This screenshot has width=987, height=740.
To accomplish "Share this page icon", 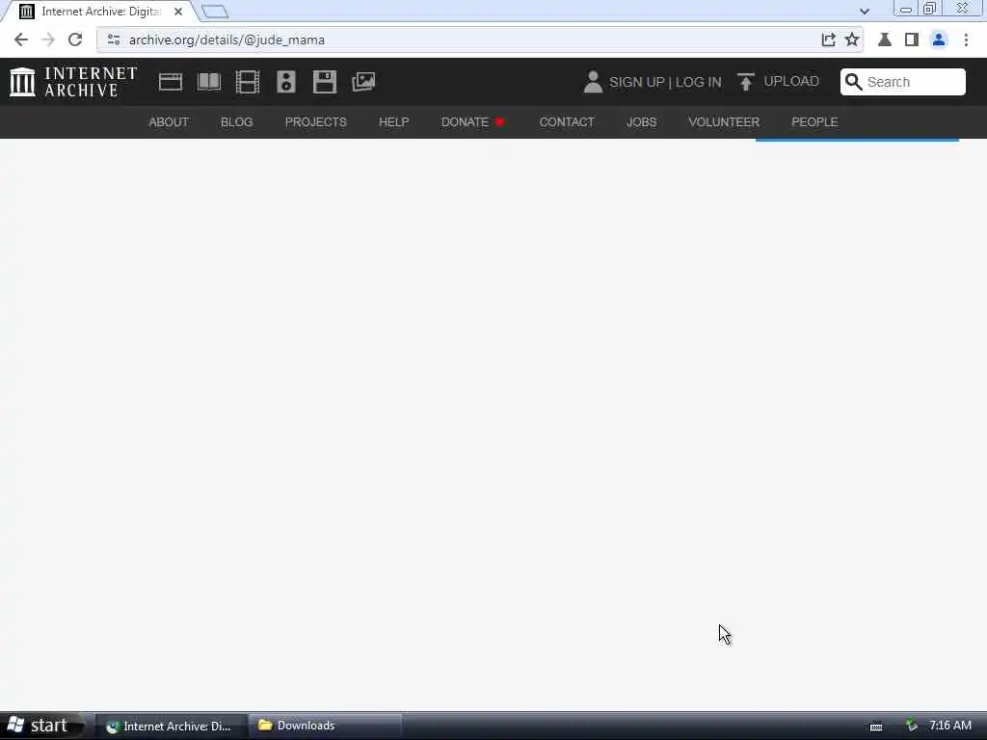I will (x=828, y=40).
